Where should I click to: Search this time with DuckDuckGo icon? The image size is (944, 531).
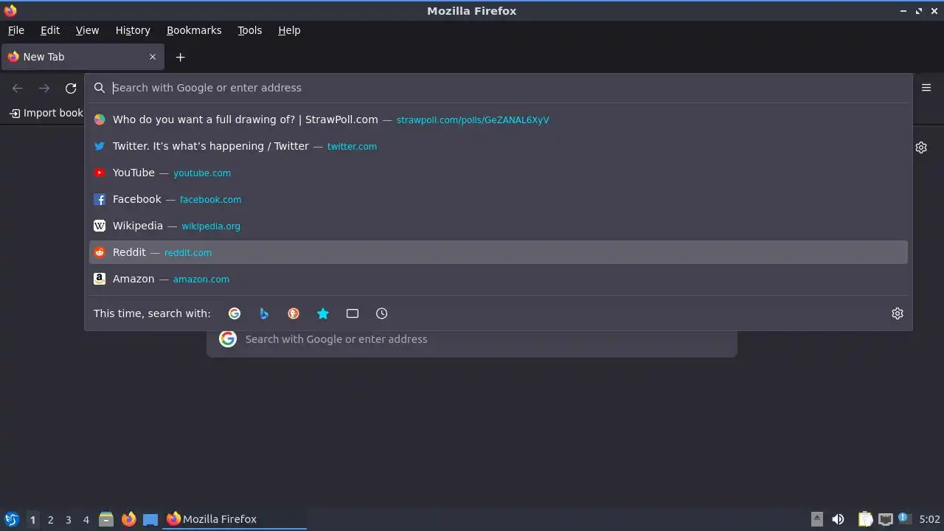pyautogui.click(x=294, y=313)
